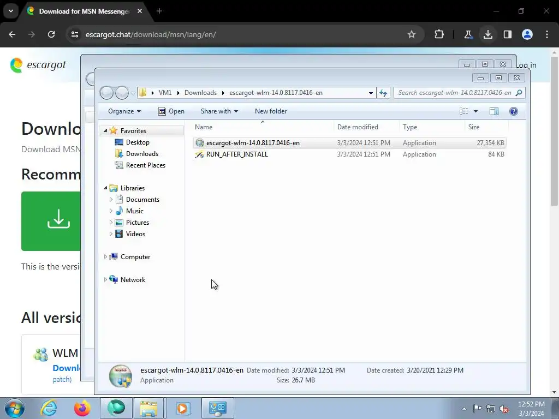559x419 pixels.
Task: Bookmark this page with the star
Action: [412, 34]
